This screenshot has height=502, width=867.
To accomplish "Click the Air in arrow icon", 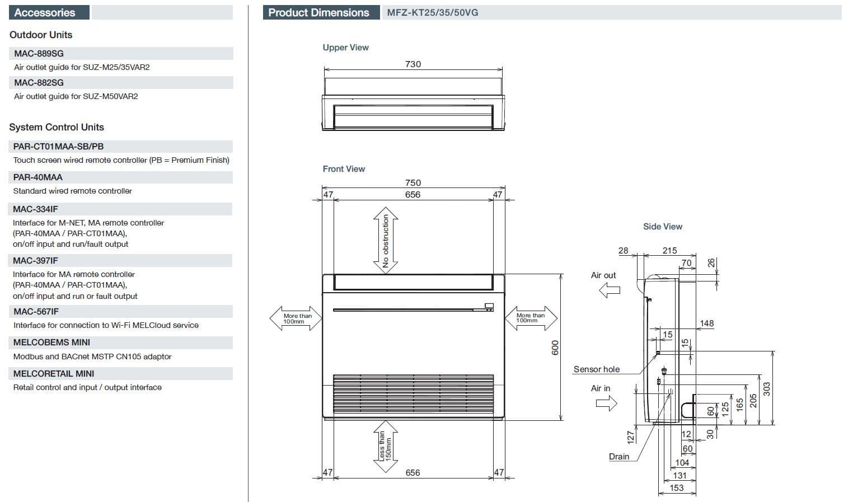I will pos(606,403).
